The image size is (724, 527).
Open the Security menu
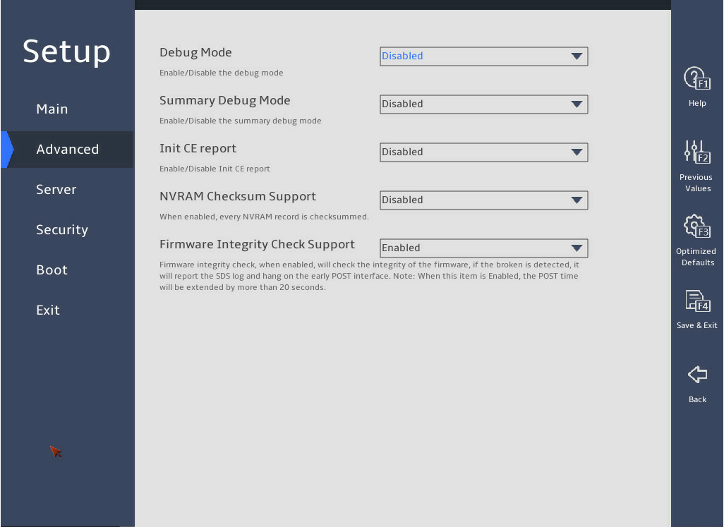pos(62,230)
